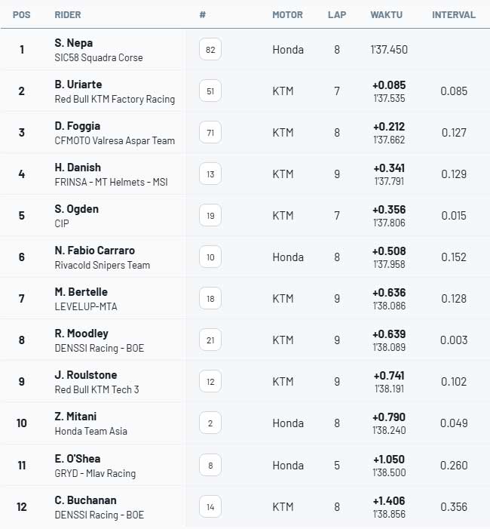Click rider number badge 51
The image size is (490, 529).
[210, 91]
